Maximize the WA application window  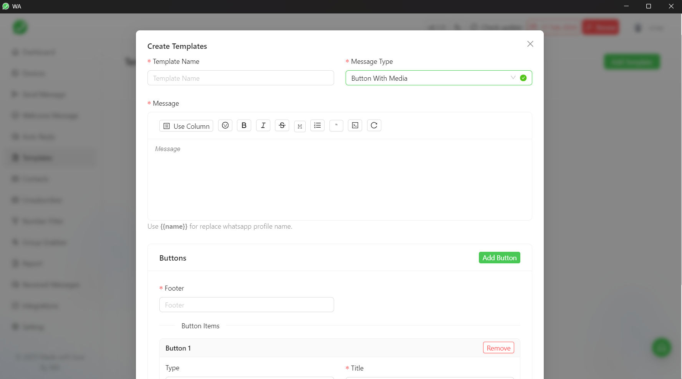tap(649, 6)
